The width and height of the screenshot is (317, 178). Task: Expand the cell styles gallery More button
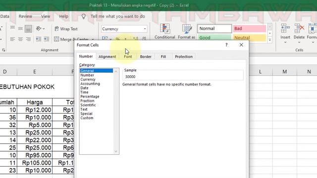pyautogui.click(x=269, y=40)
